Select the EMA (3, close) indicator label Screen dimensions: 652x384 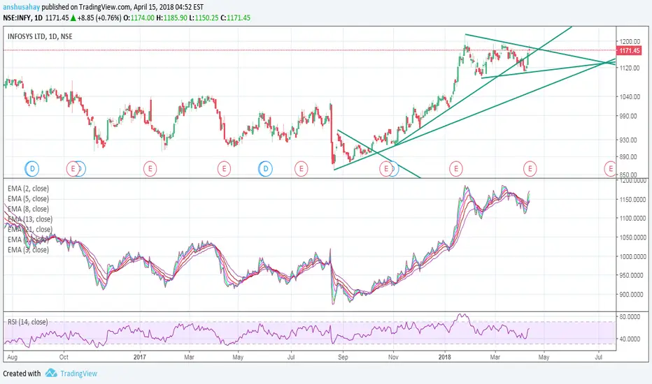[x=28, y=250]
